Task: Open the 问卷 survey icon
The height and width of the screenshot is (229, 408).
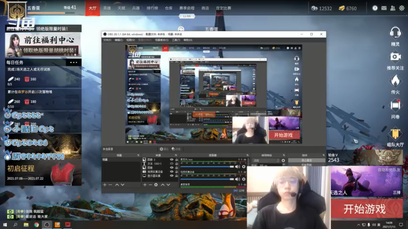Action: [395, 105]
